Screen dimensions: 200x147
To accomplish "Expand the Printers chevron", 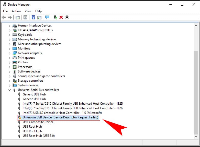I will point(9,63).
